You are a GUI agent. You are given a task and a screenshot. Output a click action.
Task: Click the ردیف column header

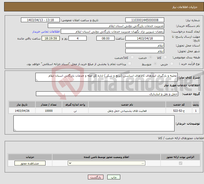pos(196,105)
